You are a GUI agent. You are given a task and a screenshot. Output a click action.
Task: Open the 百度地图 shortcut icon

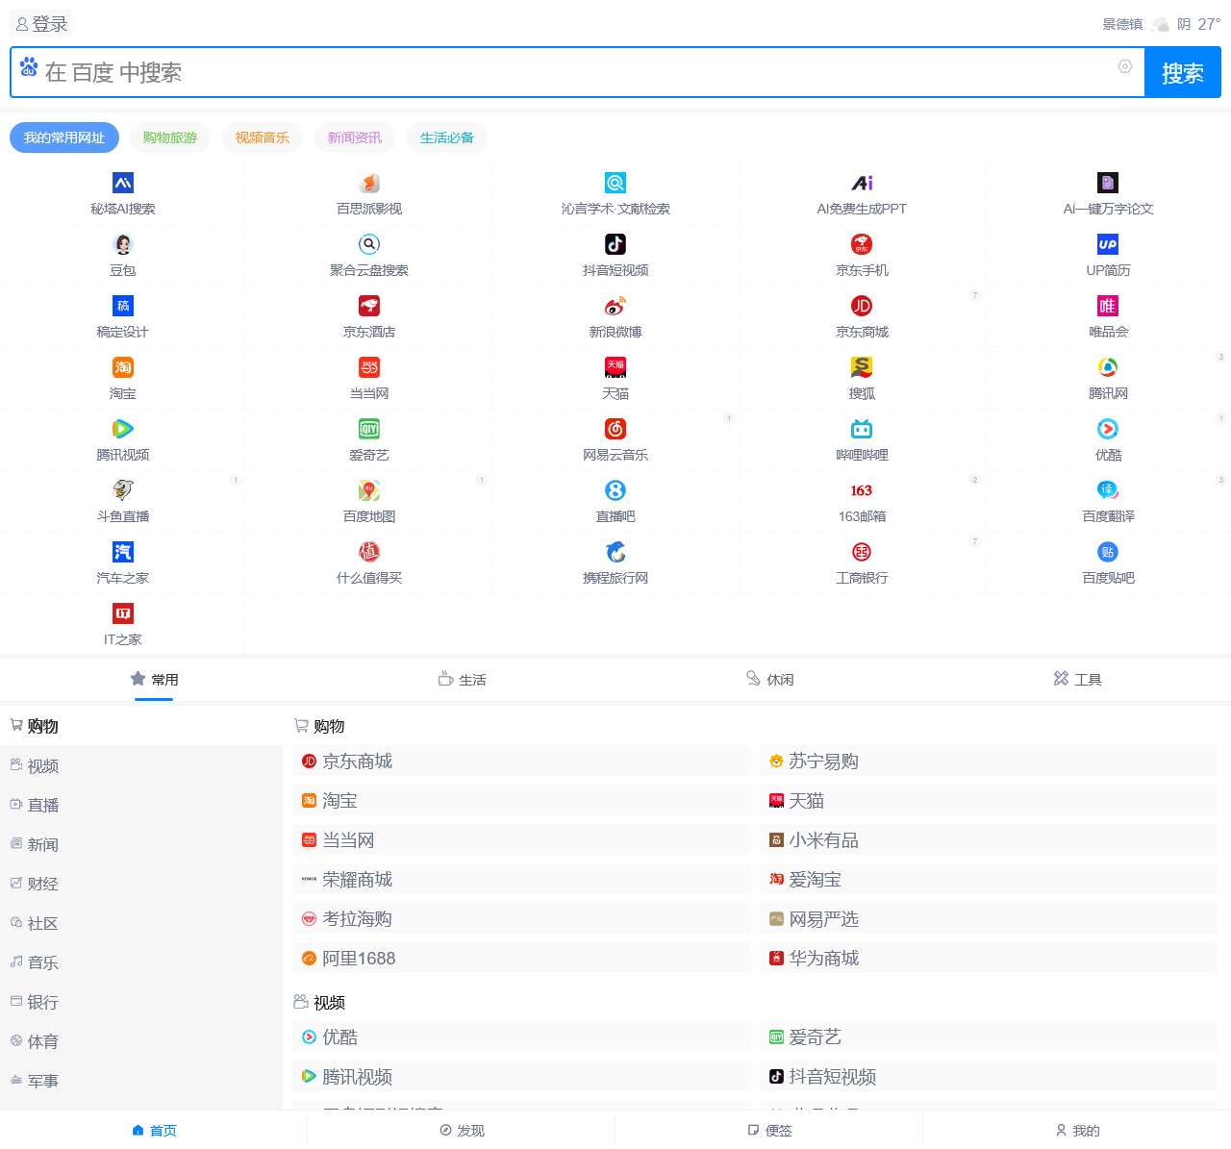point(369,490)
